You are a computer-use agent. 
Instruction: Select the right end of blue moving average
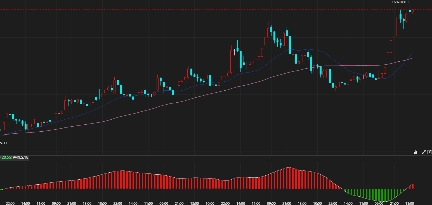(412, 53)
